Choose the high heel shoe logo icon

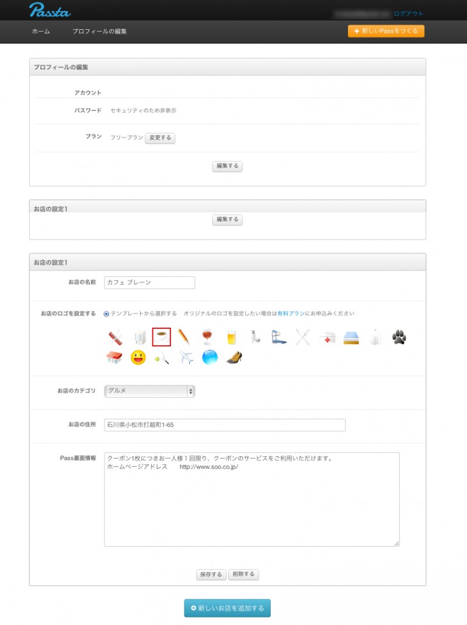pos(234,357)
